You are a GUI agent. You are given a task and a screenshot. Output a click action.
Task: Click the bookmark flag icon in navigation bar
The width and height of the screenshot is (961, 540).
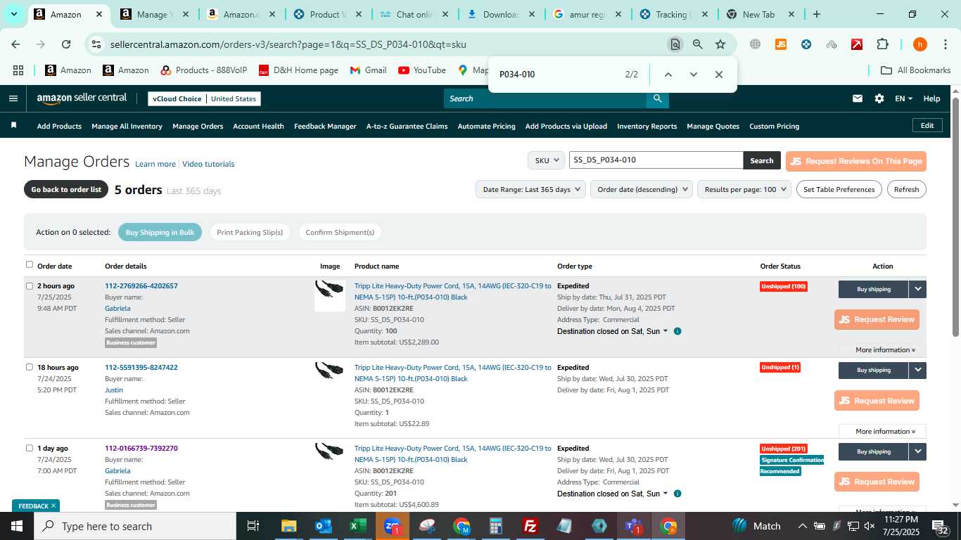pyautogui.click(x=13, y=126)
